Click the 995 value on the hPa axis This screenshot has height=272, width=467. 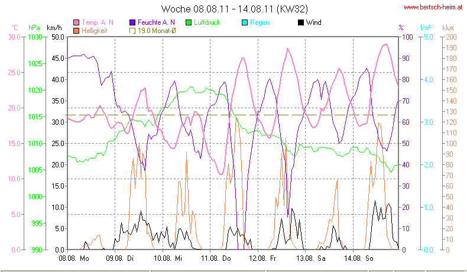37,223
